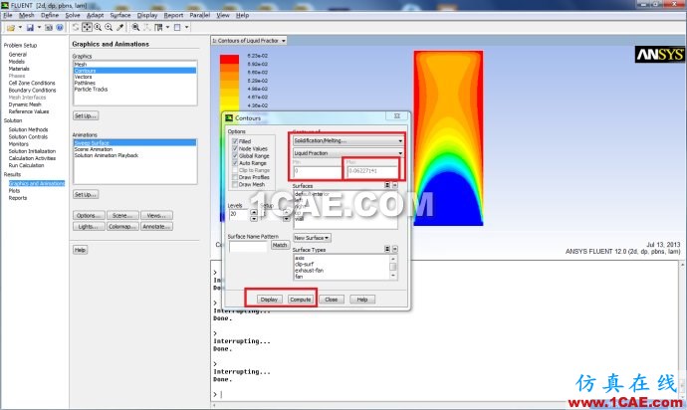Open the Display menu
The width and height of the screenshot is (687, 410).
pos(147,15)
